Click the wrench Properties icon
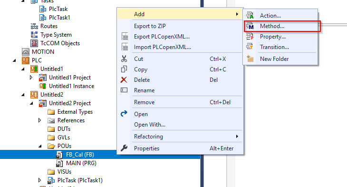This screenshot has width=347, height=187. (x=124, y=148)
